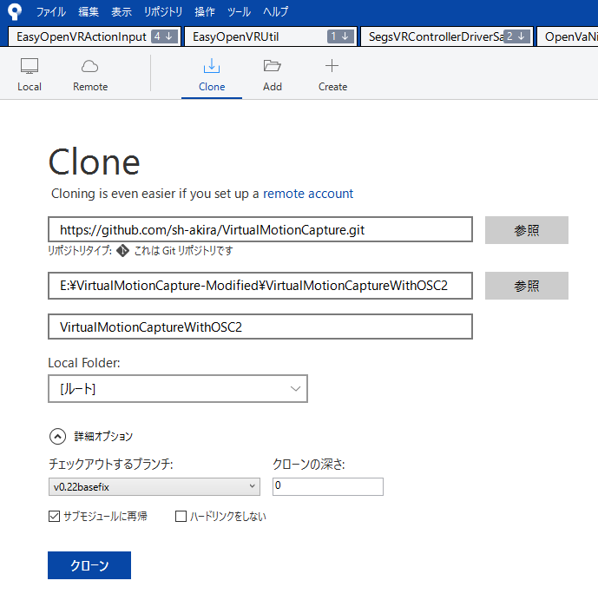Image resolution: width=598 pixels, height=607 pixels.
Task: Follow the remote account link
Action: (x=308, y=194)
